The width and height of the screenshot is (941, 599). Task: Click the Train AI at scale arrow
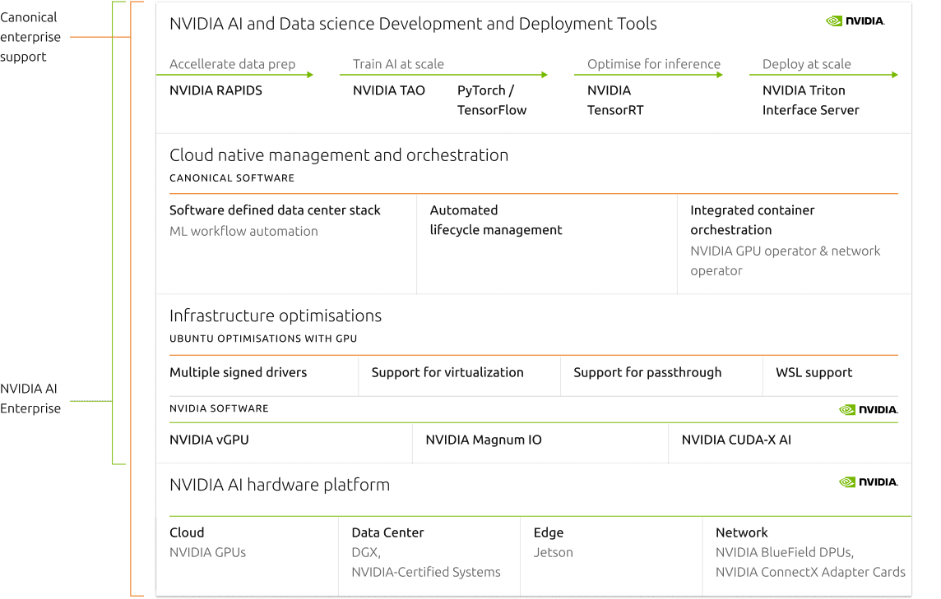point(444,74)
